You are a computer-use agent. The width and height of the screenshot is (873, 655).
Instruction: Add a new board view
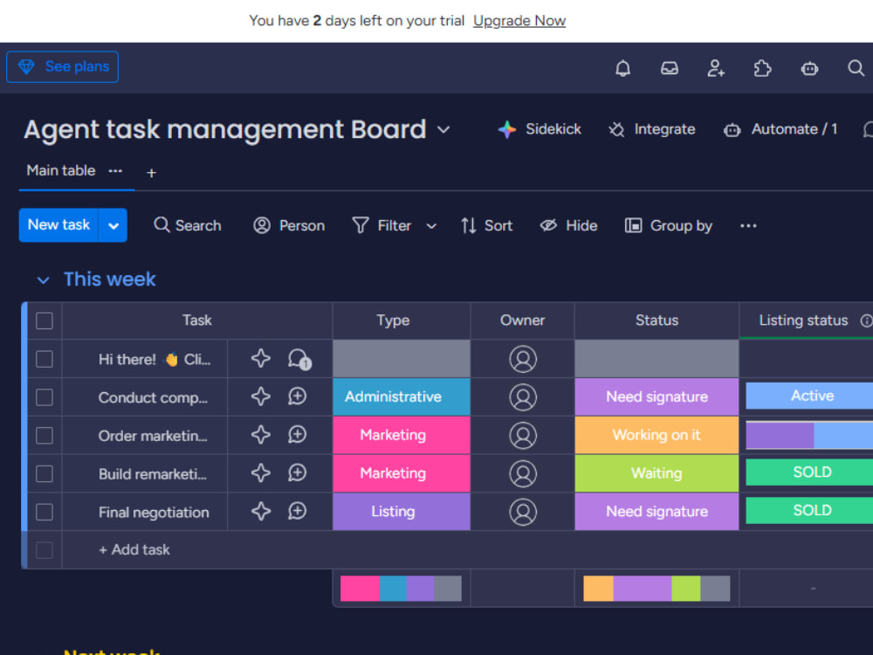click(151, 173)
